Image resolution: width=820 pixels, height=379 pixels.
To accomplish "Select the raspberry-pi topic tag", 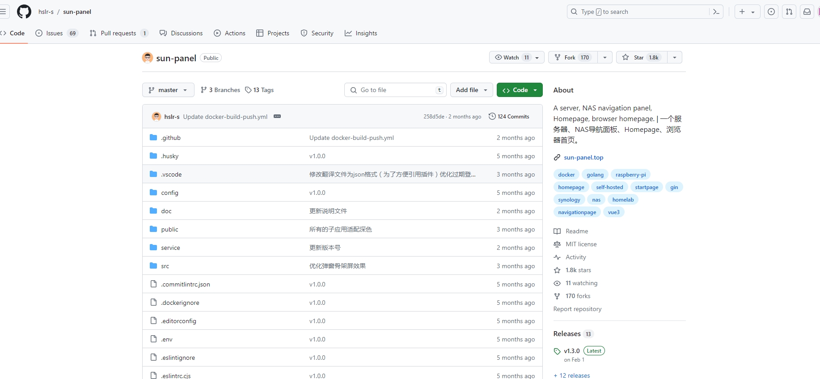I will [630, 175].
